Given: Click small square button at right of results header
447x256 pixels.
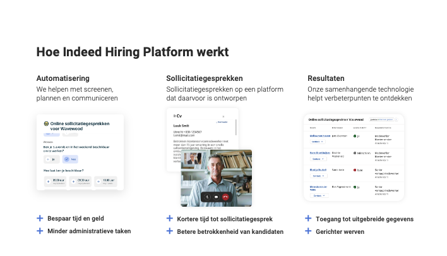Looking at the screenshot, I should point(396,119).
